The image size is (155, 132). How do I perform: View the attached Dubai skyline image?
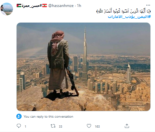[83, 67]
